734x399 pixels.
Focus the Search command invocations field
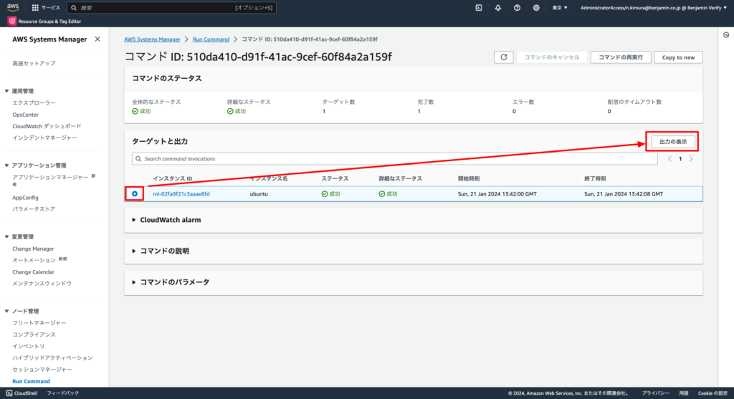[x=395, y=159]
